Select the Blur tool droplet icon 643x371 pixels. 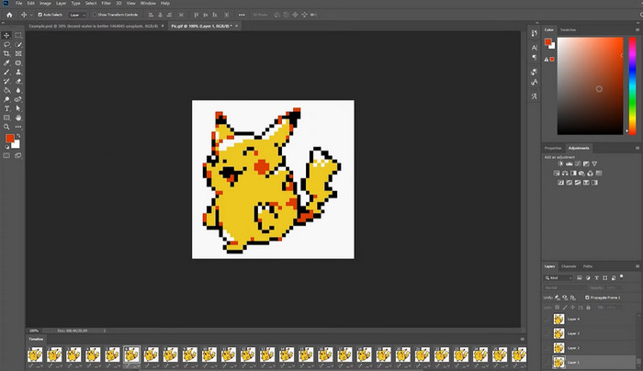click(x=18, y=90)
